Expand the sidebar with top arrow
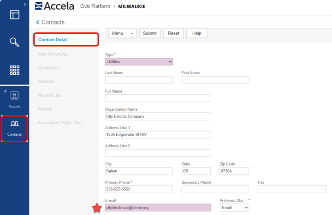Viewport: 332px width, 215px height. 25,4
